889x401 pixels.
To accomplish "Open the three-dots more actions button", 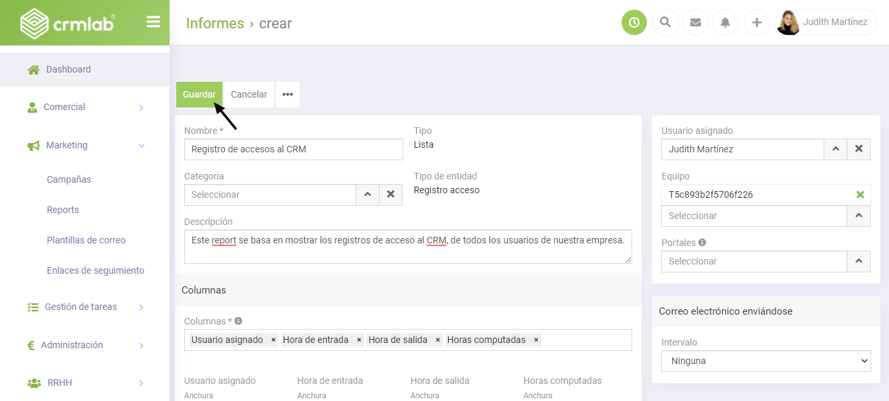I will pos(288,94).
